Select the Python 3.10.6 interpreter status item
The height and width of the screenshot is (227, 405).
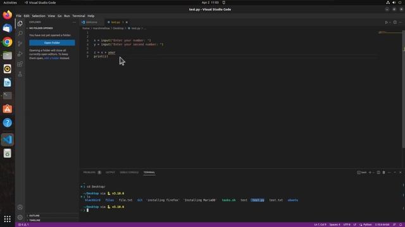tap(382, 224)
